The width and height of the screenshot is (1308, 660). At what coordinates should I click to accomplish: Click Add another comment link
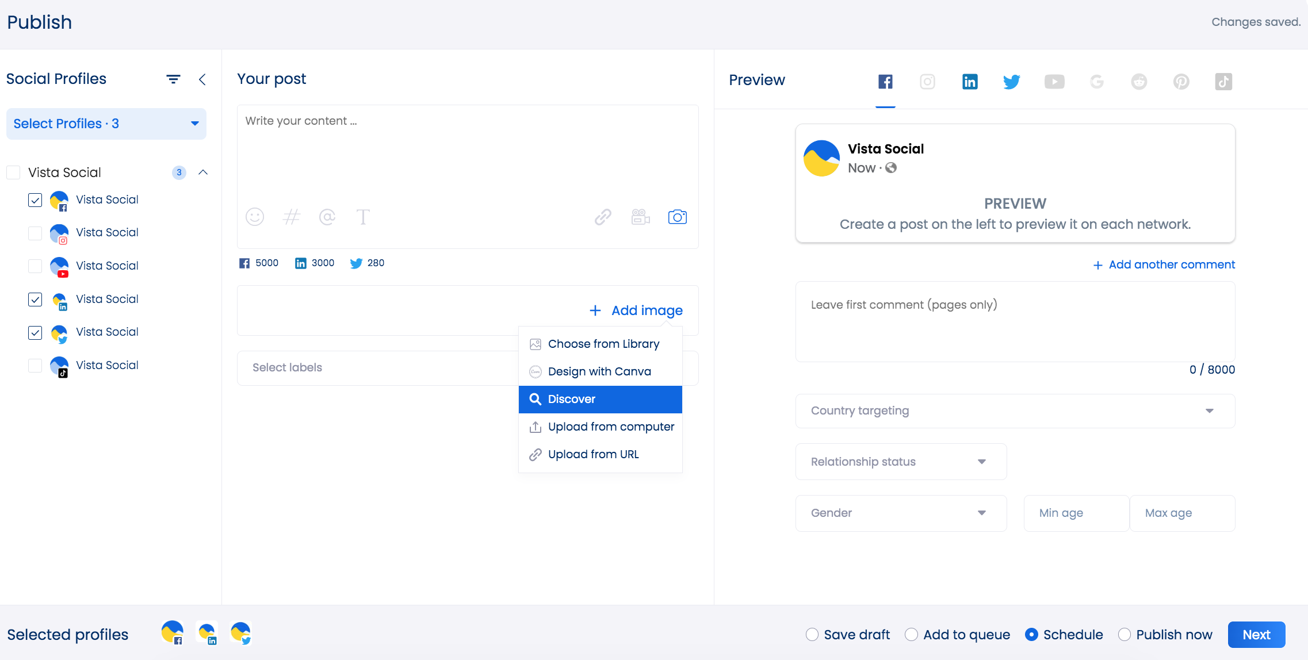click(1163, 264)
